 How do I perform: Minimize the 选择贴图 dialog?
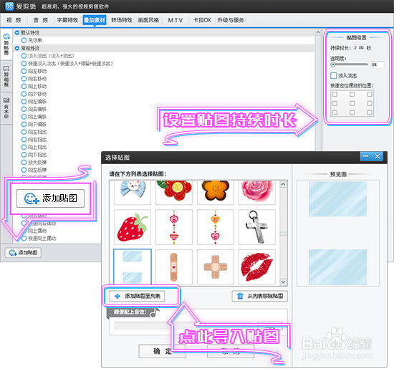366,156
